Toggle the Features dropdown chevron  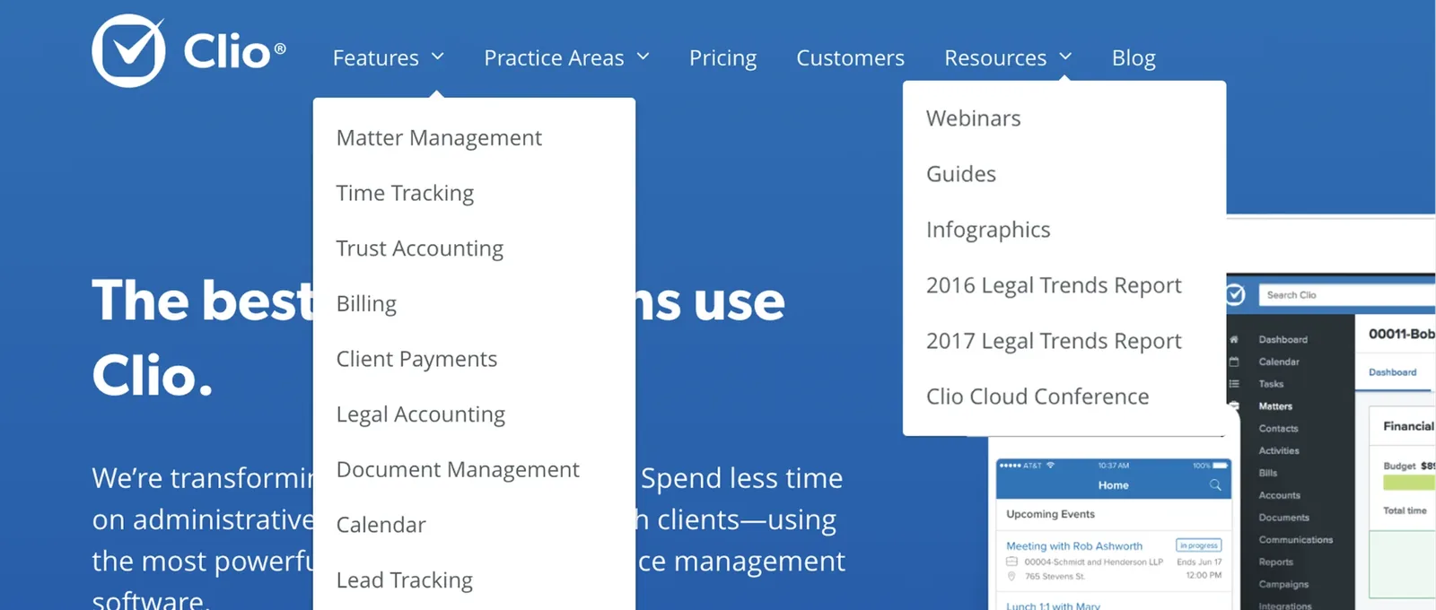tap(438, 57)
